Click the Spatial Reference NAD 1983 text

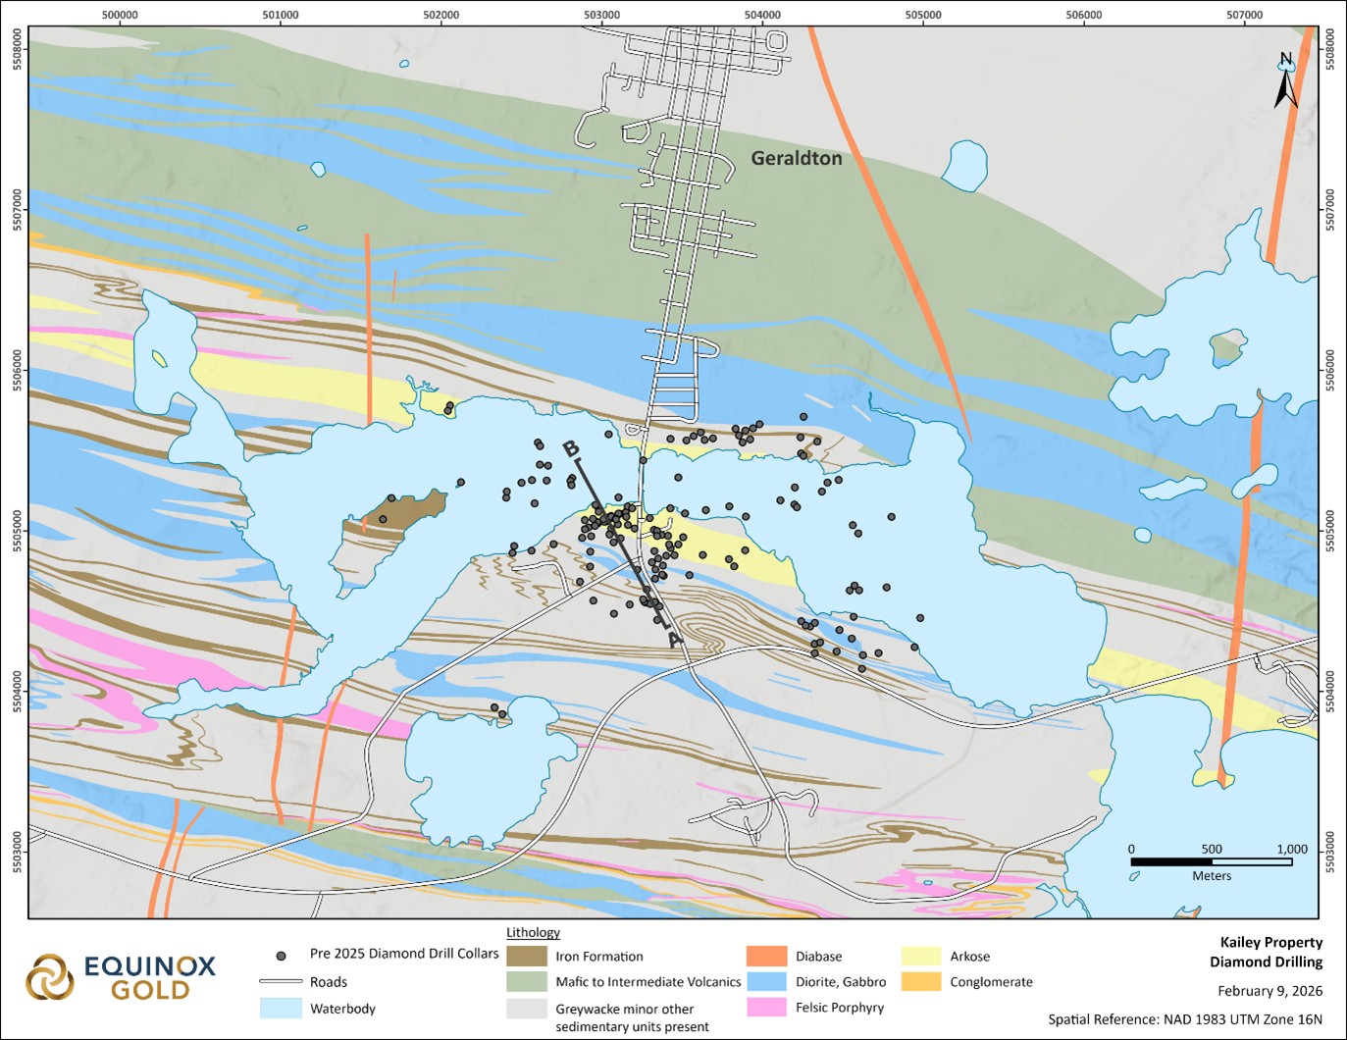tap(1184, 1018)
